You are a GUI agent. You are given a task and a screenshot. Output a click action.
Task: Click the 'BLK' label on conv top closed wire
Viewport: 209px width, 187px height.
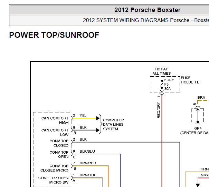pyautogui.click(x=83, y=139)
